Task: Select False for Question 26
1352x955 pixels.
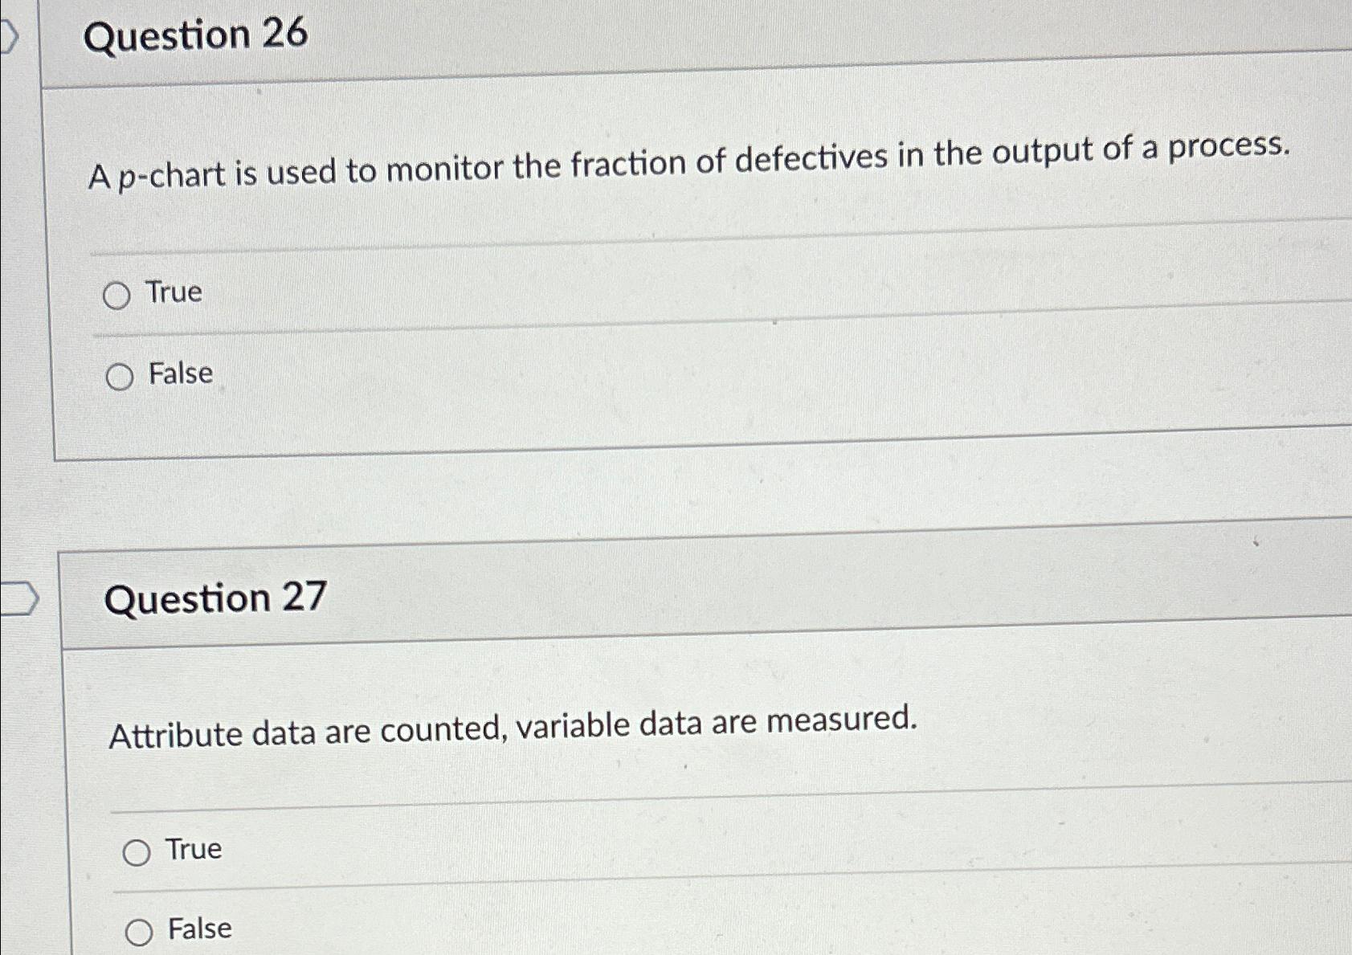Action: 120,377
